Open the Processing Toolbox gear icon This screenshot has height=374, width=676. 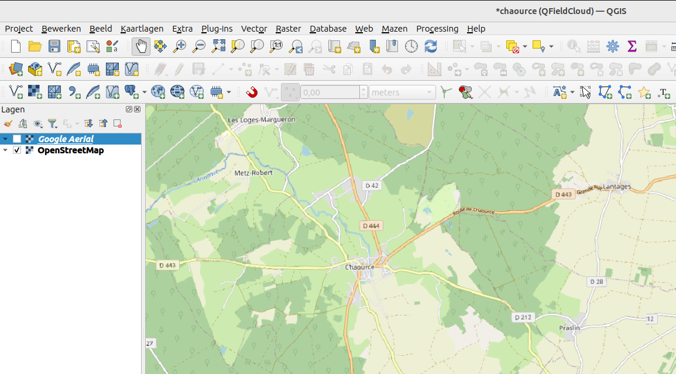(x=612, y=46)
